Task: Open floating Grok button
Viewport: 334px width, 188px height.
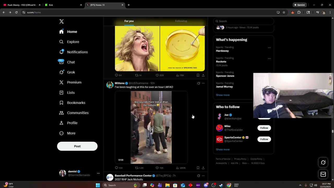Action: (x=323, y=162)
